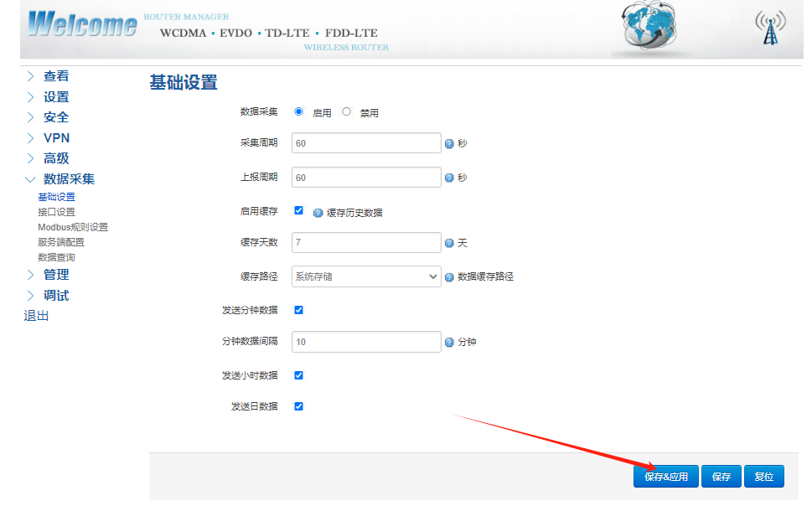The height and width of the screenshot is (506, 812).
Task: Click the 复位 button
Action: tap(764, 477)
